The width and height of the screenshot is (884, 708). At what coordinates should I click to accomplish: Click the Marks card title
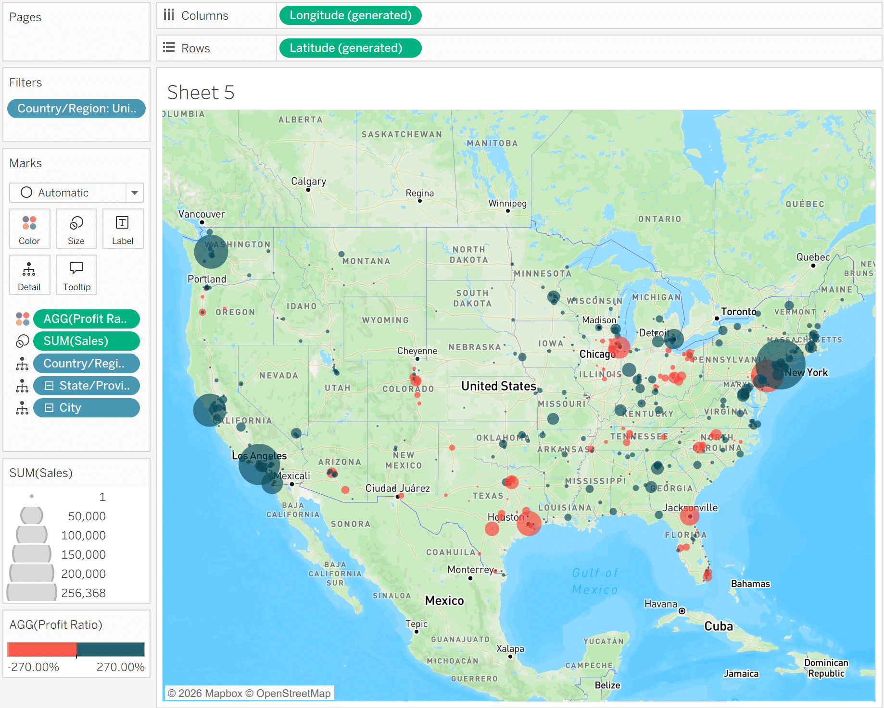[25, 163]
